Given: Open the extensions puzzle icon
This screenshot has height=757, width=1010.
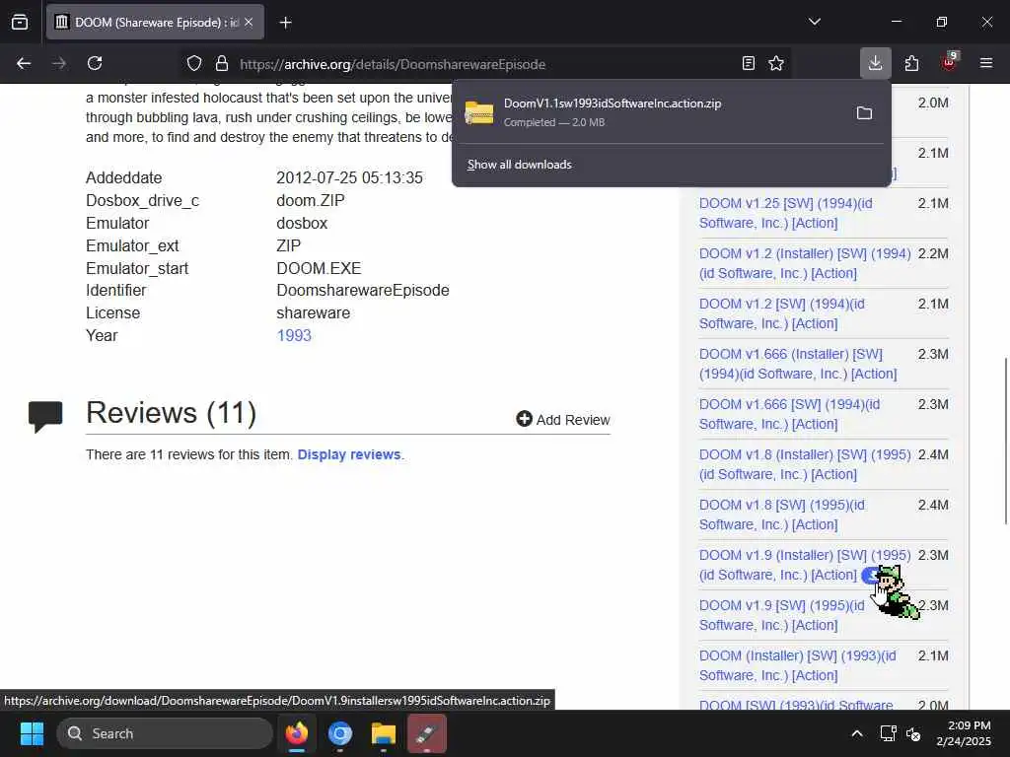Looking at the screenshot, I should pyautogui.click(x=911, y=63).
